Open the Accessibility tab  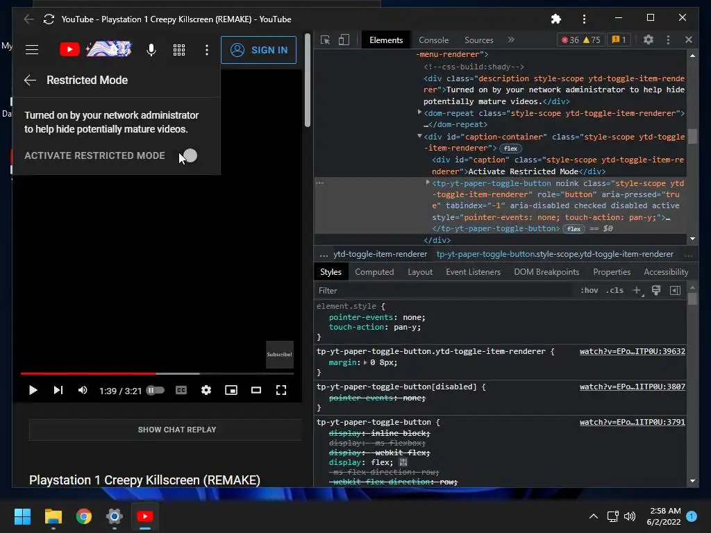666,272
